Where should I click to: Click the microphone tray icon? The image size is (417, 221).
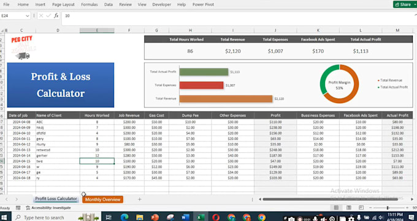click(x=359, y=217)
